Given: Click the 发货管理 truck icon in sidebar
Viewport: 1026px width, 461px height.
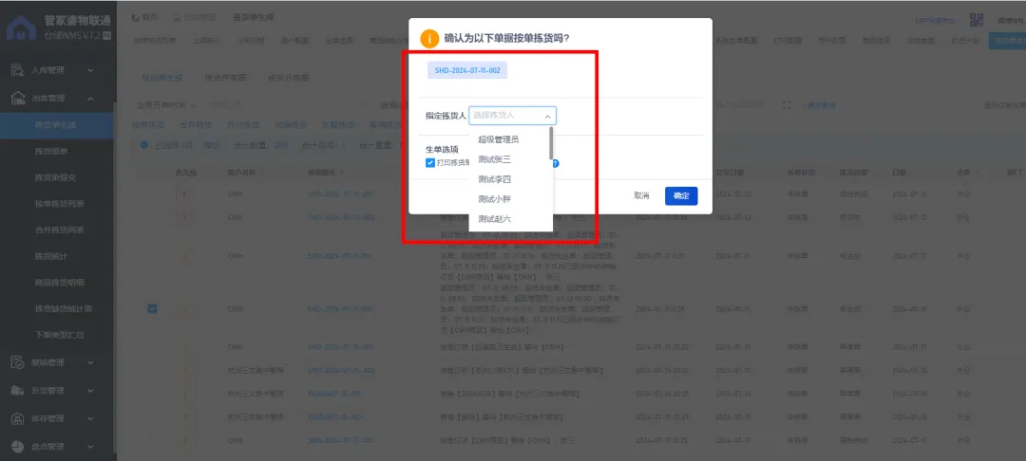Looking at the screenshot, I should point(16,390).
